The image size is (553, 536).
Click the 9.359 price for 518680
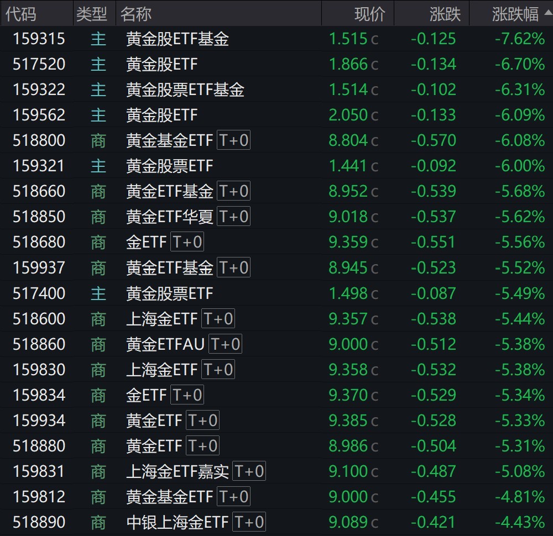pos(348,242)
